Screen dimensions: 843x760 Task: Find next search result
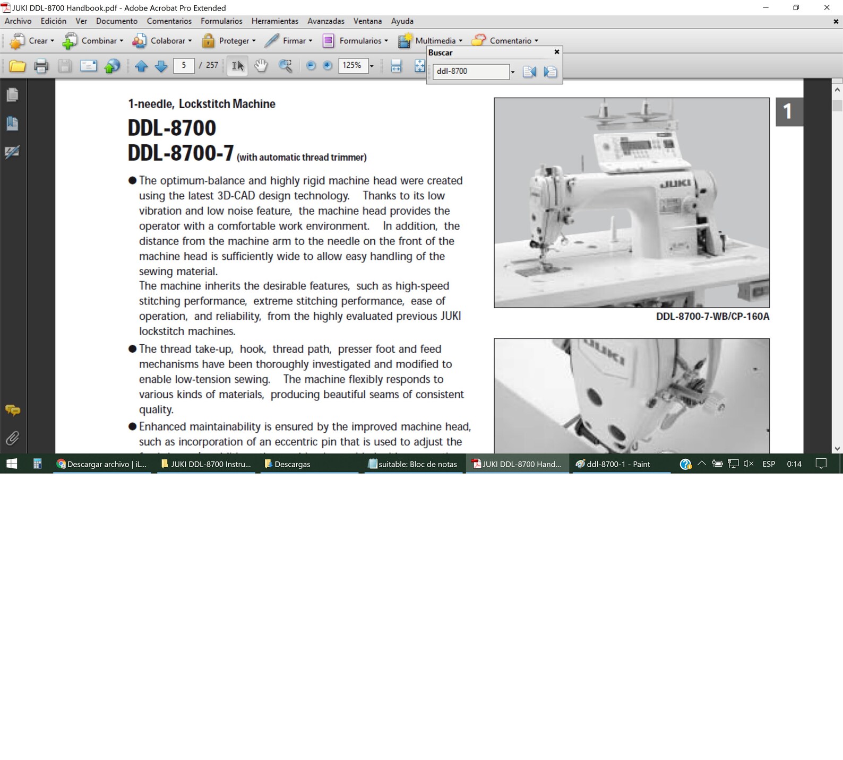pyautogui.click(x=550, y=72)
